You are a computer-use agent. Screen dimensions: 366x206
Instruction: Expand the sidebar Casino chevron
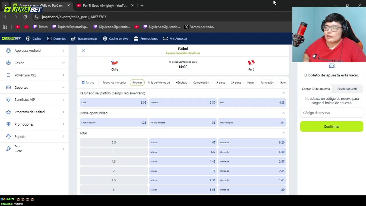click(63, 63)
